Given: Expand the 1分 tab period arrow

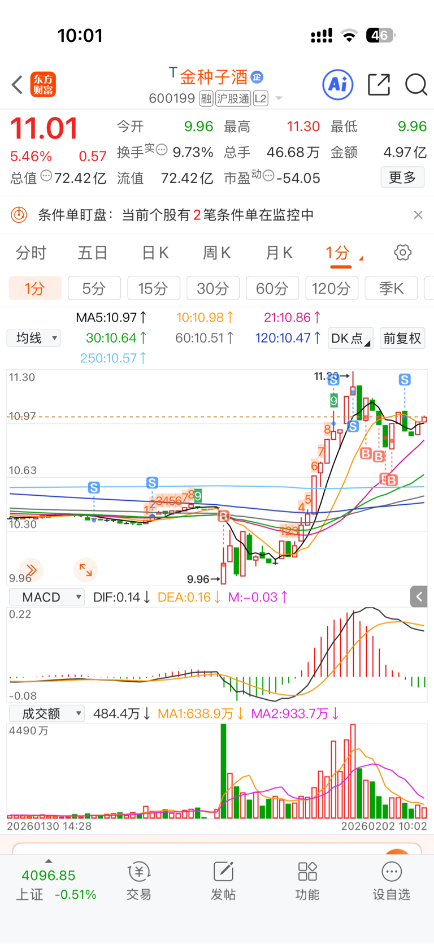Looking at the screenshot, I should tap(361, 258).
